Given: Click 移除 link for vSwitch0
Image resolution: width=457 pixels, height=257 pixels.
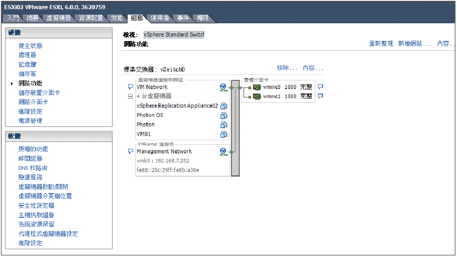Looking at the screenshot, I should click(x=287, y=68).
